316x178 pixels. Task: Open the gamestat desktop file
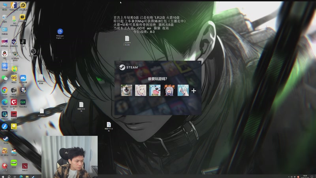coord(42,112)
